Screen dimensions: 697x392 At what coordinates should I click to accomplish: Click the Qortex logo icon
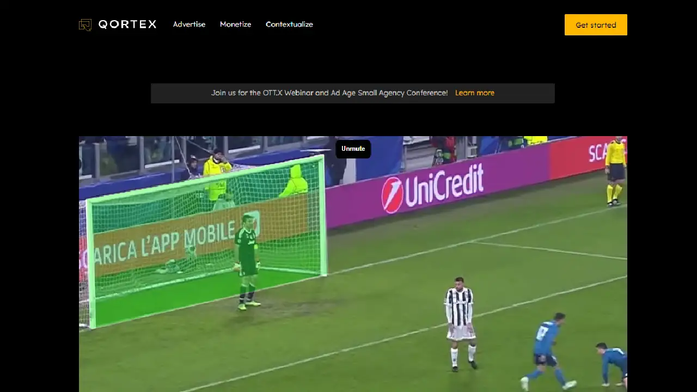(85, 24)
